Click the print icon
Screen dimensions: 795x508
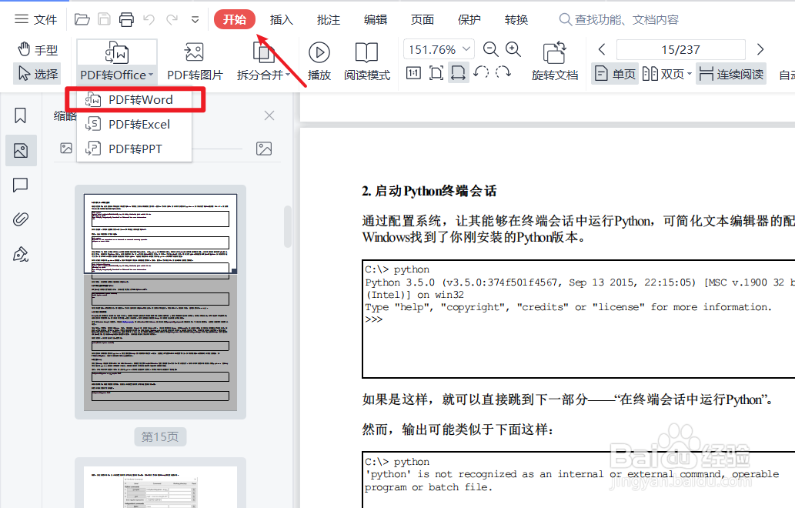[126, 20]
